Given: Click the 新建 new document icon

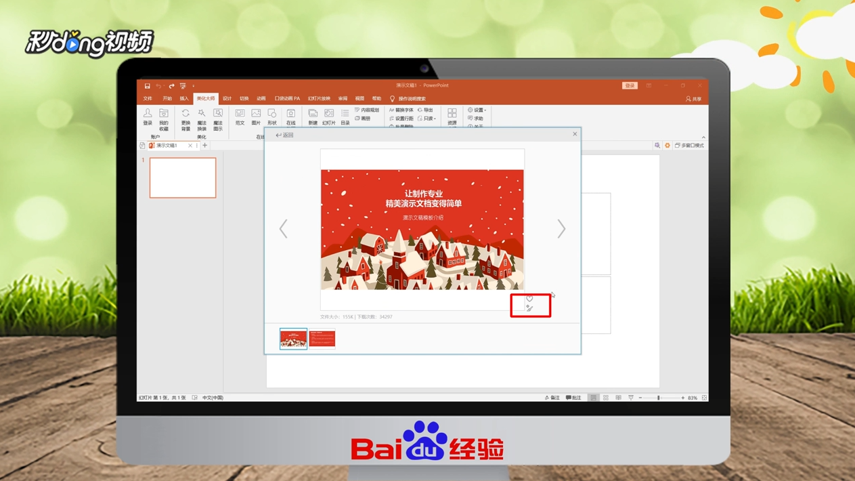Looking at the screenshot, I should coord(313,117).
